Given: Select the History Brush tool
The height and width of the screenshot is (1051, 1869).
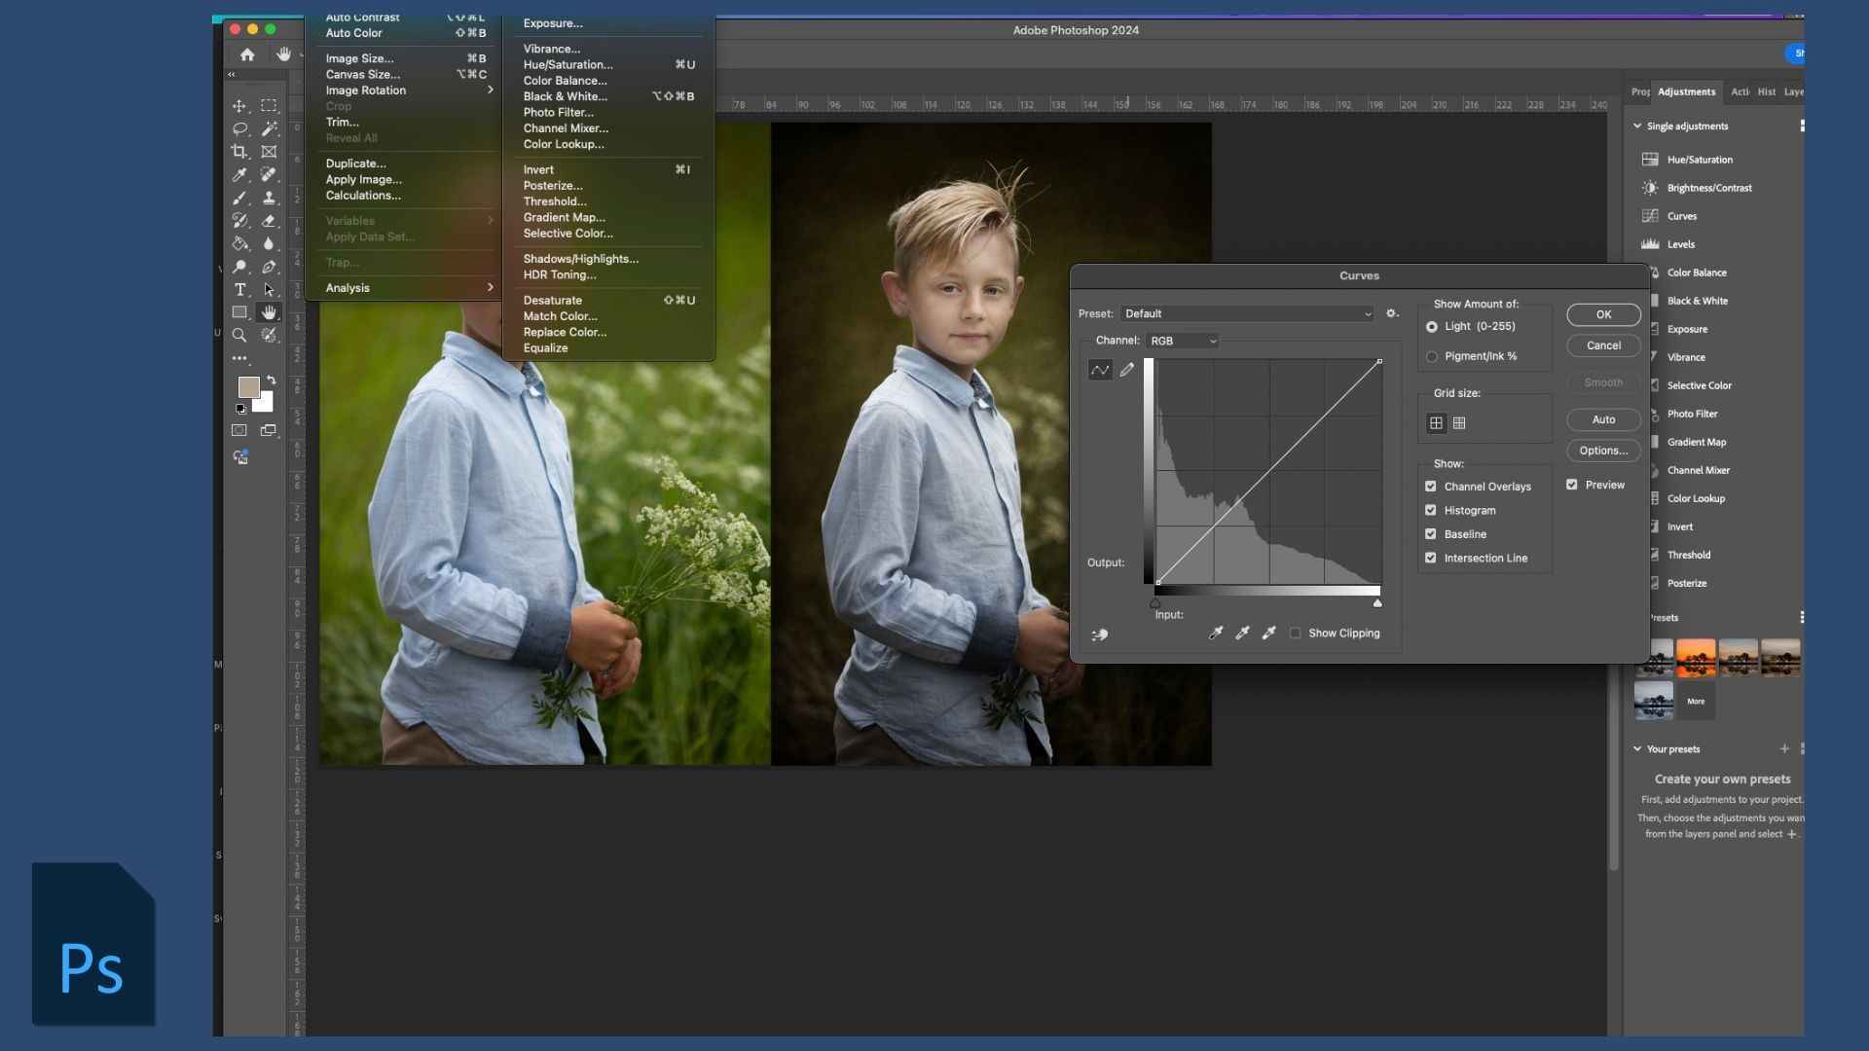Looking at the screenshot, I should pos(238,221).
